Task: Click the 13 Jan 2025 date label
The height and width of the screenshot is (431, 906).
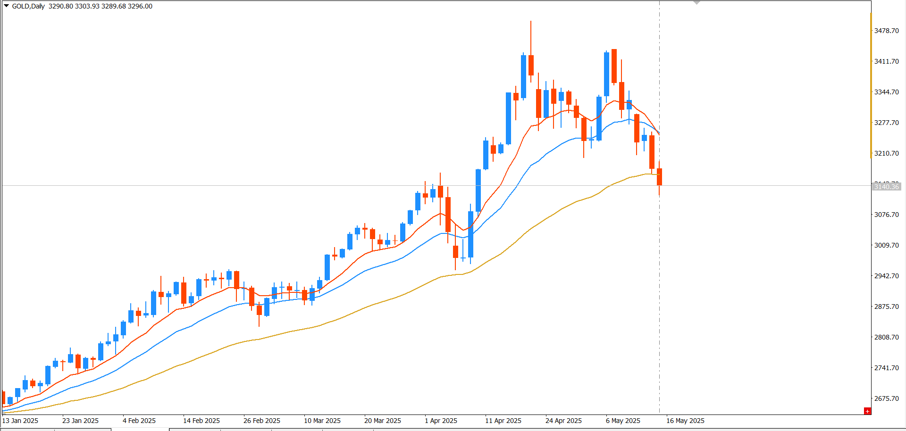Action: (20, 421)
